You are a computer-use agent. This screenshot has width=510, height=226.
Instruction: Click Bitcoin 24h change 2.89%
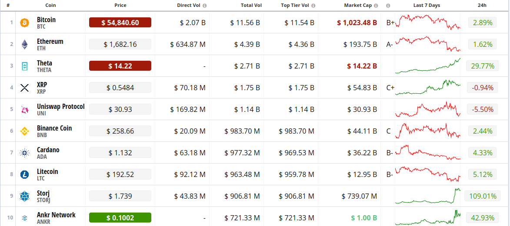pos(482,23)
